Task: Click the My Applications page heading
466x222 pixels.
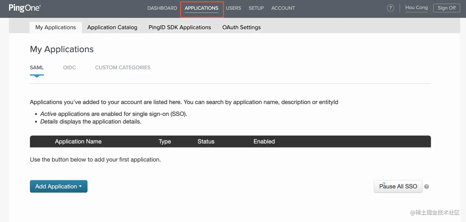Action: [62, 49]
